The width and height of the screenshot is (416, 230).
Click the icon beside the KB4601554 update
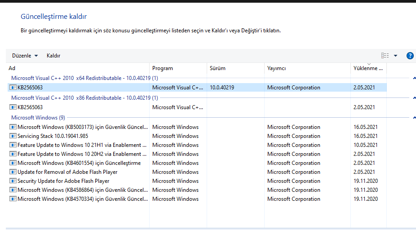(x=13, y=163)
